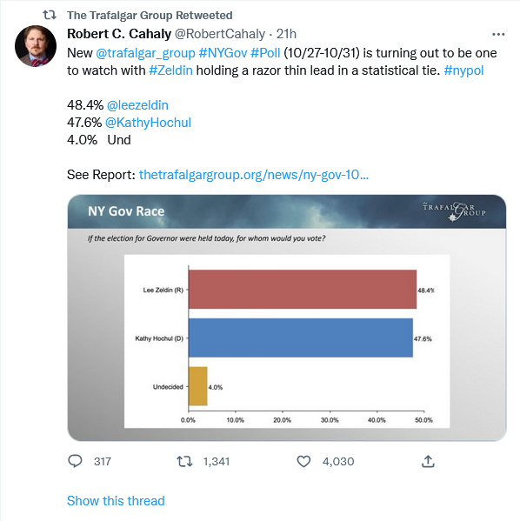Click Show this thread
Screen dimensions: 520x521
pyautogui.click(x=116, y=501)
